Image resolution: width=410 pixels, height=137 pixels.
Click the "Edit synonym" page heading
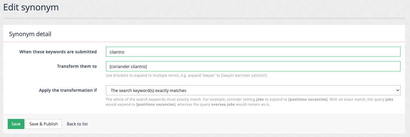tap(31, 7)
